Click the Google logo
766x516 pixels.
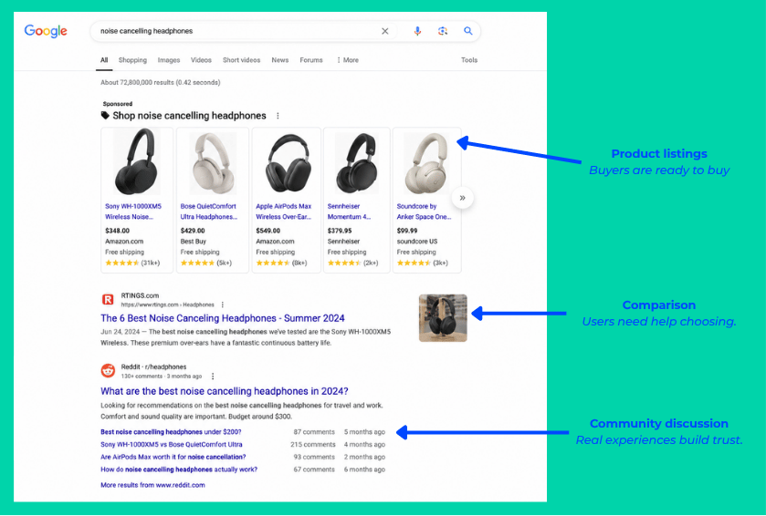pos(46,31)
